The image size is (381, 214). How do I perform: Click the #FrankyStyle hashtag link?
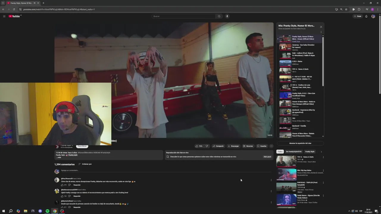(105, 153)
